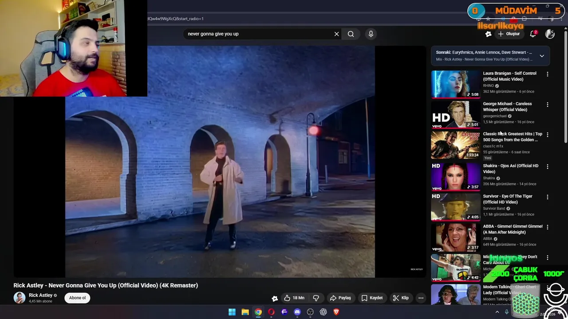Open Survivor Eye Of The Tiger thumbnail

[456, 206]
